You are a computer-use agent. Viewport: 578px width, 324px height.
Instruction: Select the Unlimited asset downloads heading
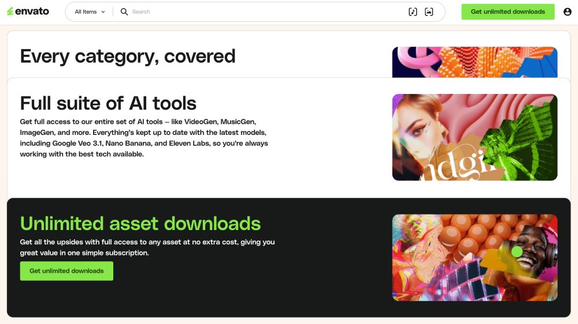tap(140, 224)
